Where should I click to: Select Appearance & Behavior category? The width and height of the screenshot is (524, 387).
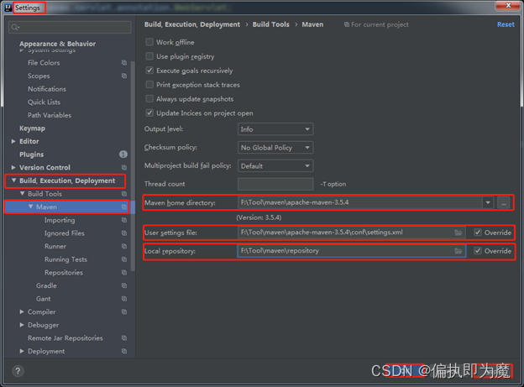tap(57, 44)
